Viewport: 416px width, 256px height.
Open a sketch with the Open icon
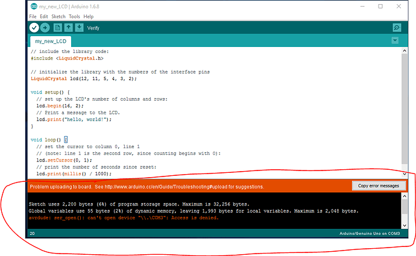[69, 28]
